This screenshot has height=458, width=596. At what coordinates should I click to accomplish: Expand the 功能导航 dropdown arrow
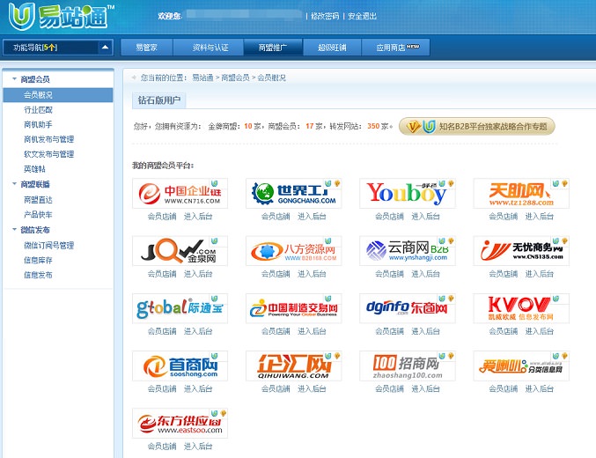[x=106, y=48]
